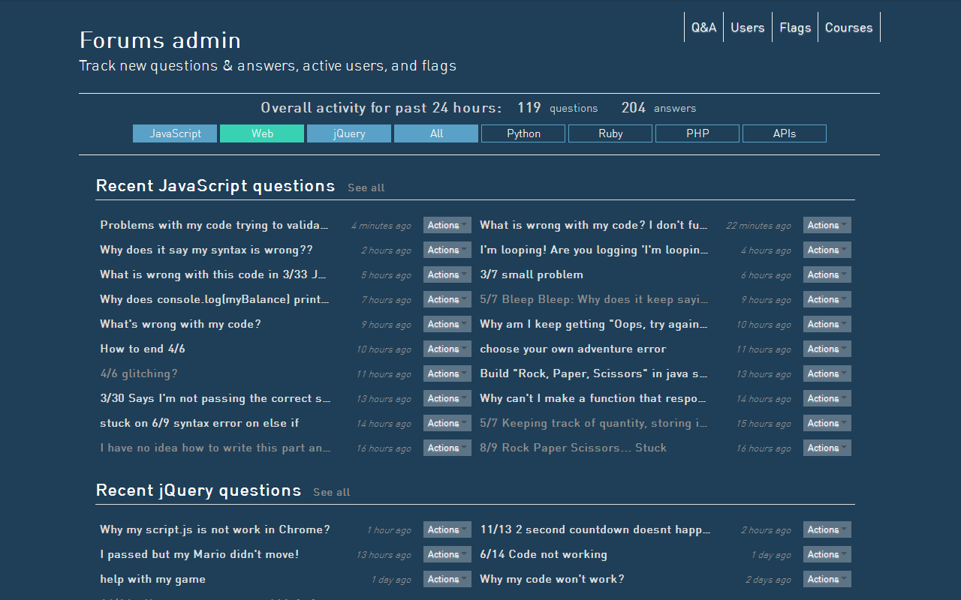Toggle the Web topic filter
The image size is (961, 600).
[262, 133]
